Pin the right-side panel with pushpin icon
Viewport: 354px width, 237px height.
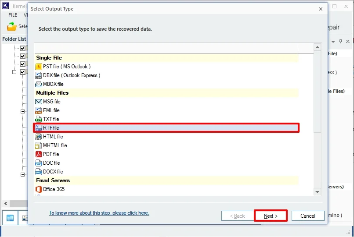tap(340, 41)
